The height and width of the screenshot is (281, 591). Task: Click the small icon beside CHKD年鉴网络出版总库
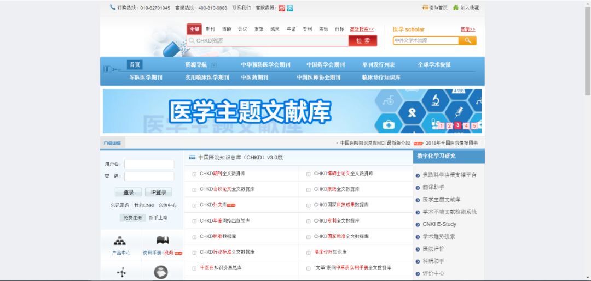click(194, 221)
